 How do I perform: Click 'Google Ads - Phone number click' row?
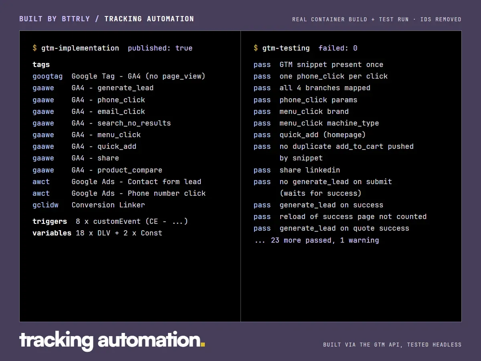tap(119, 193)
